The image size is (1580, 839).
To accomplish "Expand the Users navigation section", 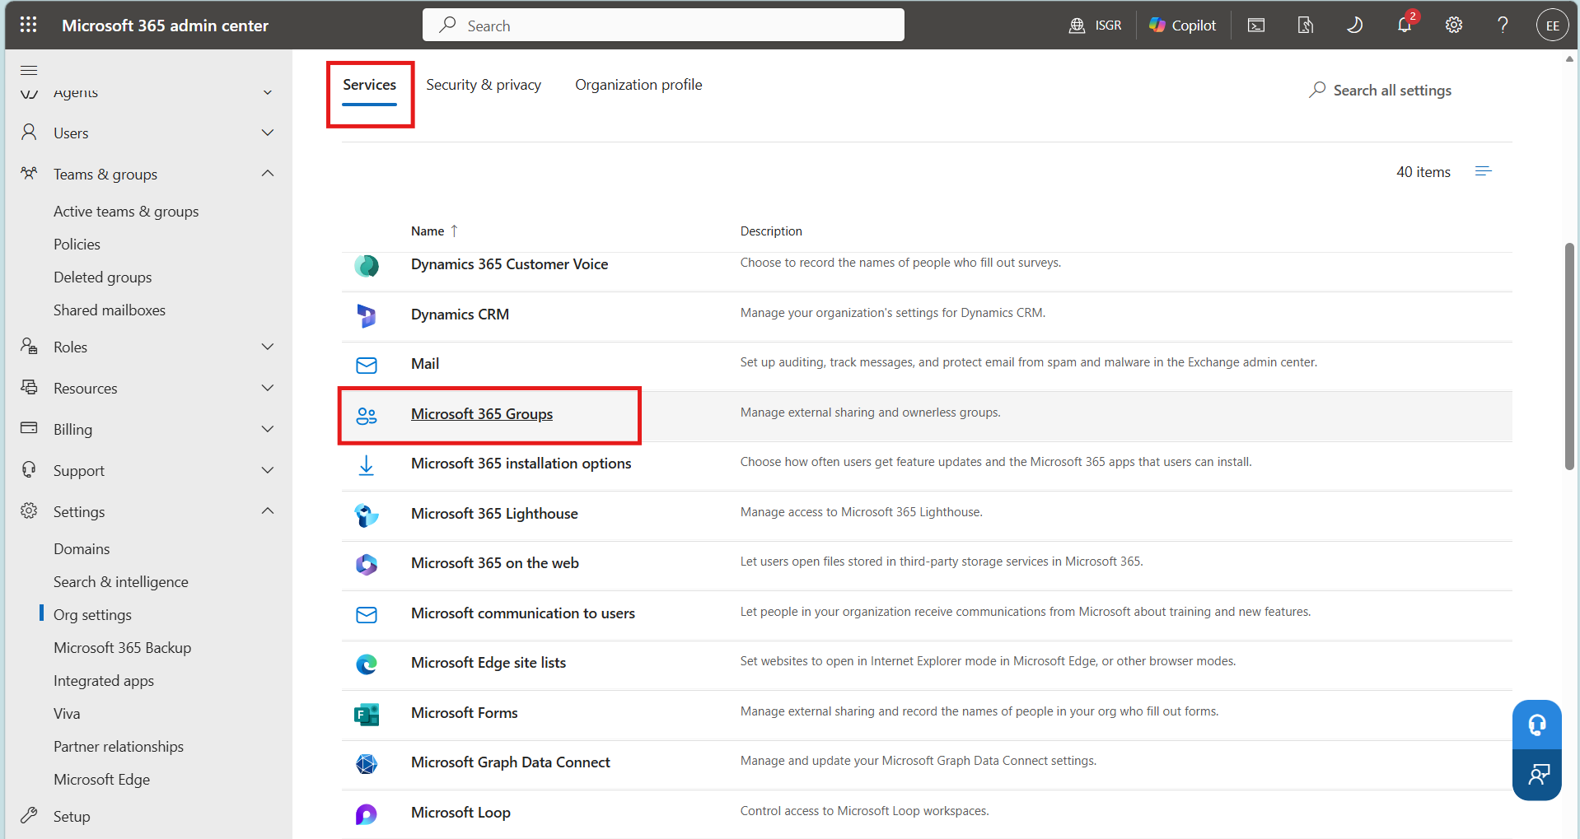I will [148, 133].
